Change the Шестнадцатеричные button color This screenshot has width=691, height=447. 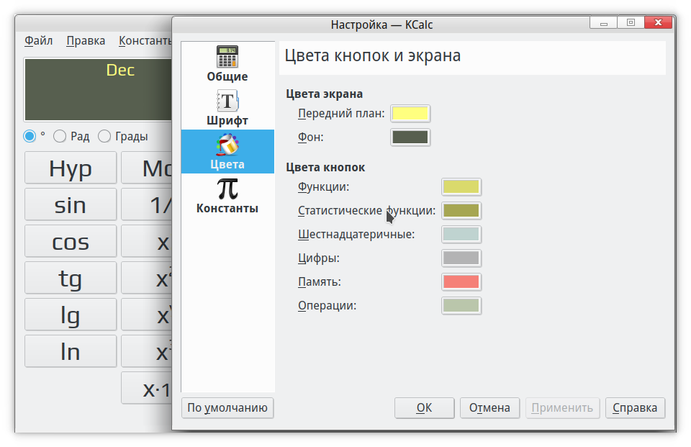pos(461,234)
